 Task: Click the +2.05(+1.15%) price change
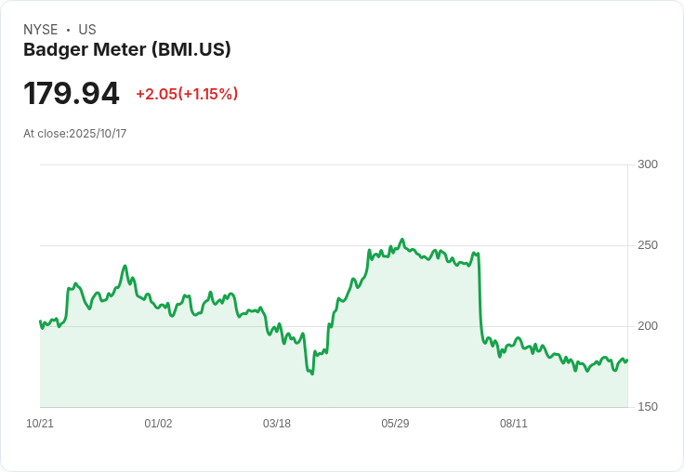187,94
